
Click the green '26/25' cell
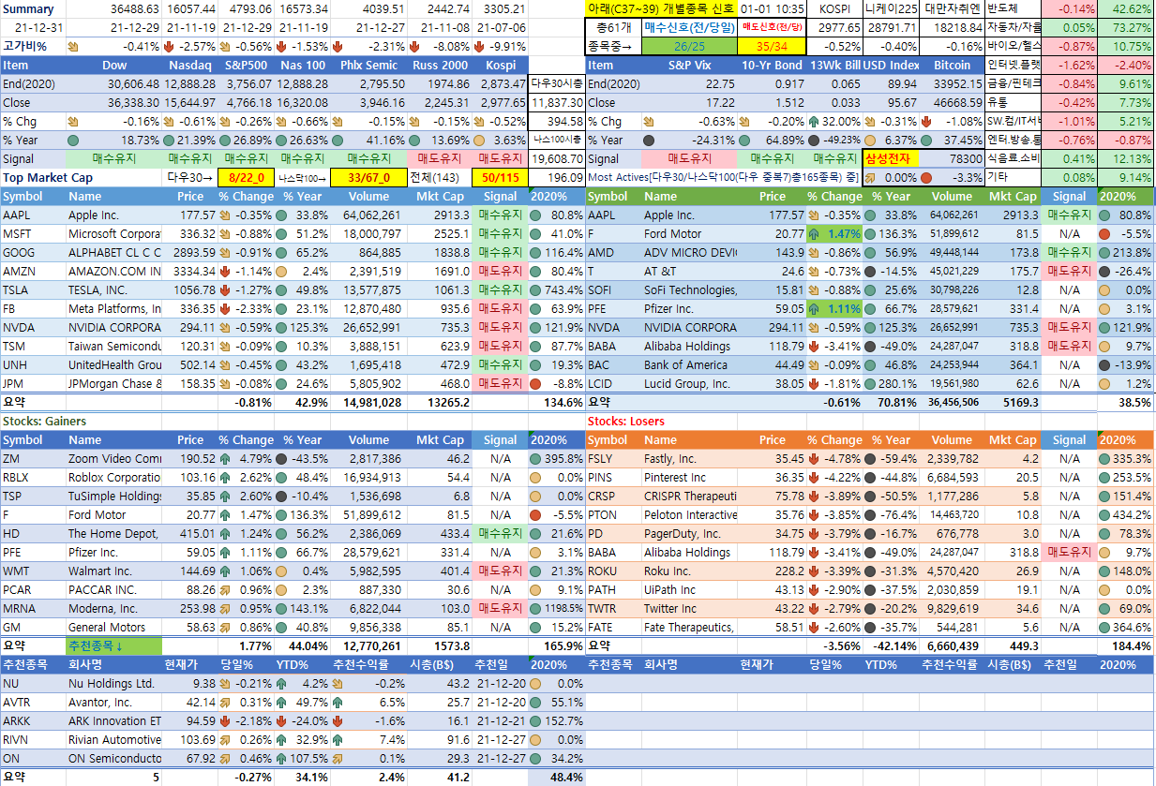coord(688,46)
